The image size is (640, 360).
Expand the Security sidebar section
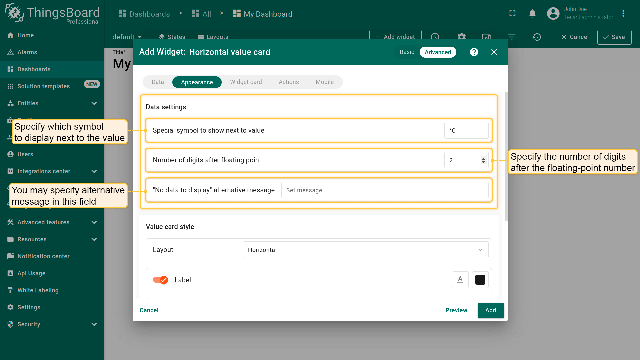pyautogui.click(x=94, y=324)
